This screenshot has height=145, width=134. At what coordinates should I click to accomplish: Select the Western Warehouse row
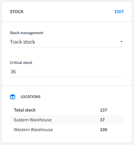[67, 130]
